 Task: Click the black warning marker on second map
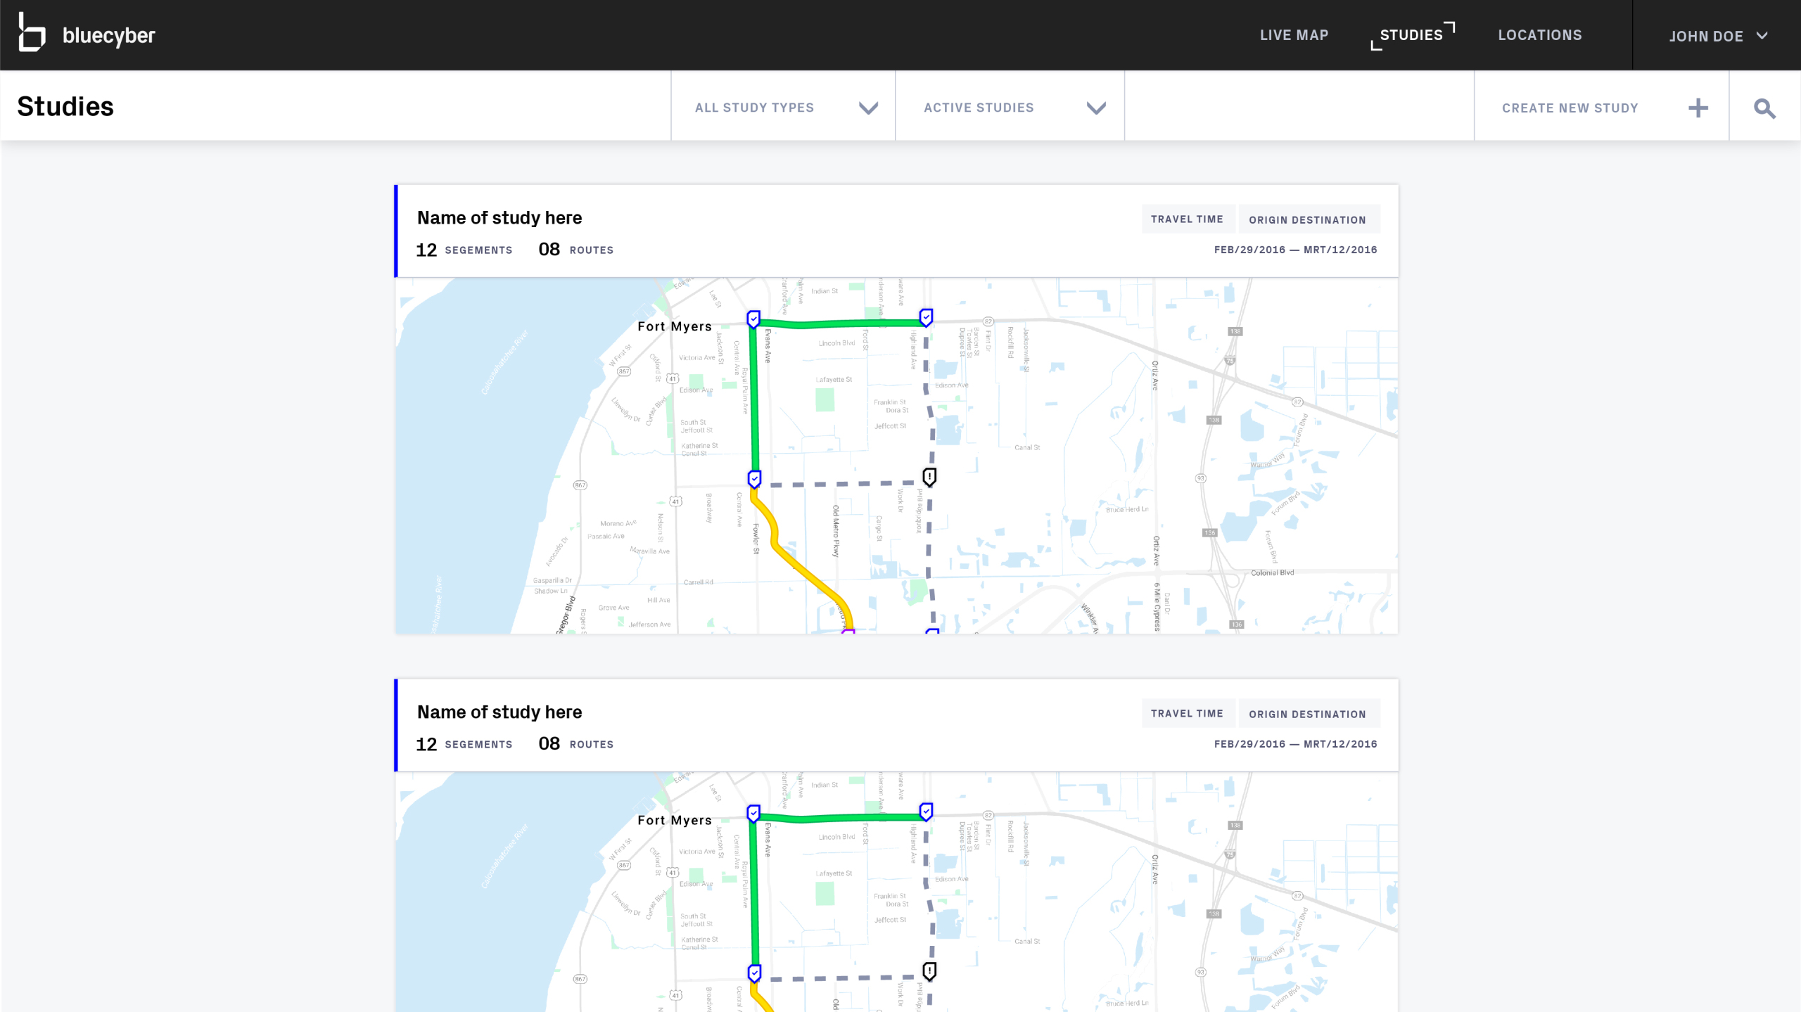(929, 971)
